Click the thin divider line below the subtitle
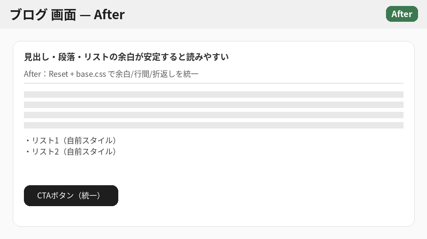The image size is (427, 239). (x=213, y=83)
